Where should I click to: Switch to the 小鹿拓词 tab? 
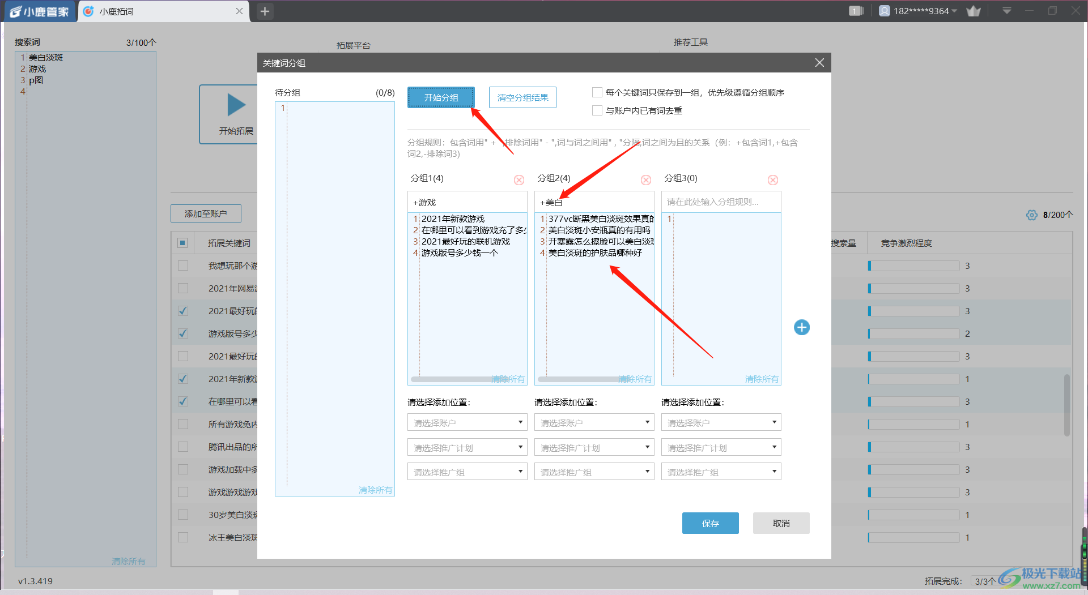(164, 11)
